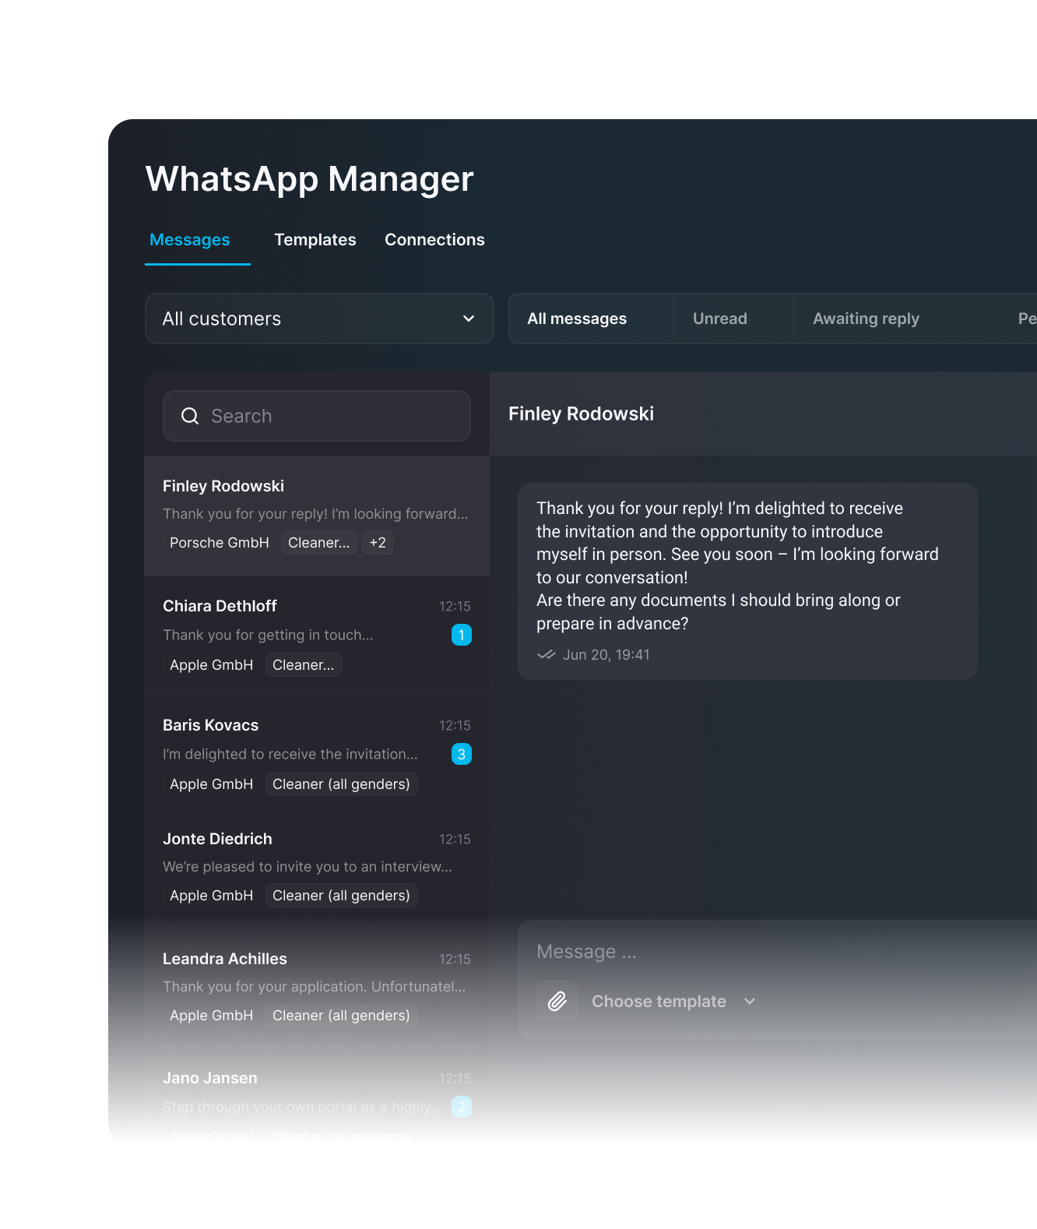Click the Cleaner... tag on Finley Rodowski

pos(319,543)
